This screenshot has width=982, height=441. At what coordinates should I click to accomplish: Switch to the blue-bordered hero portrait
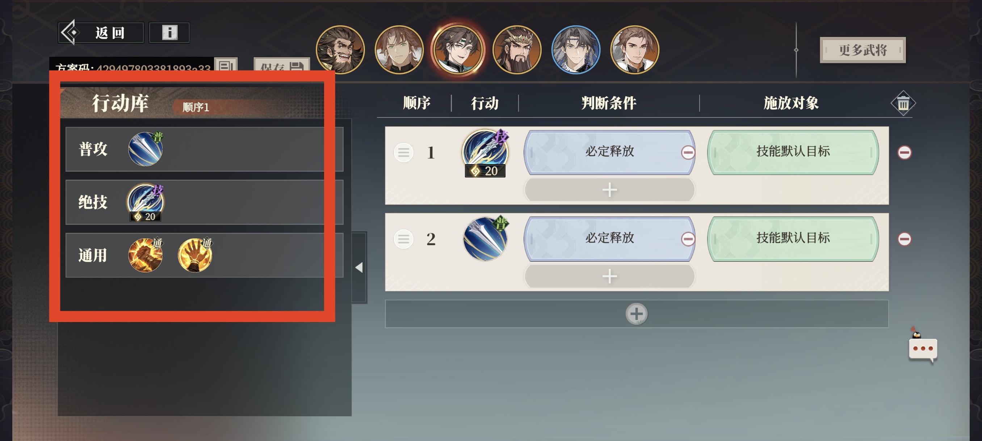point(576,50)
